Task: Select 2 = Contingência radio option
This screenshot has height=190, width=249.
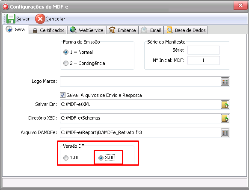Action: 66,63
